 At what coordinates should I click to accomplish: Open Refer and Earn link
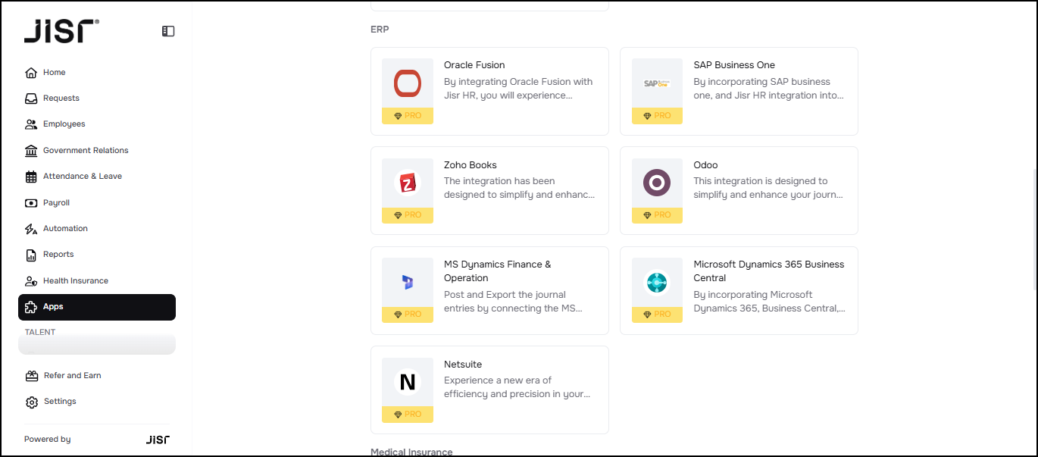point(72,376)
